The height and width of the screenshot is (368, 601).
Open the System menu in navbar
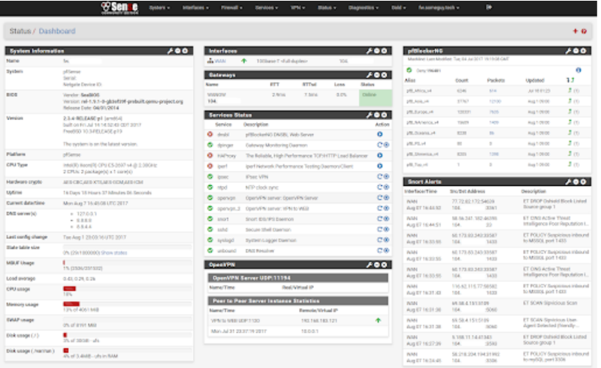coord(159,7)
